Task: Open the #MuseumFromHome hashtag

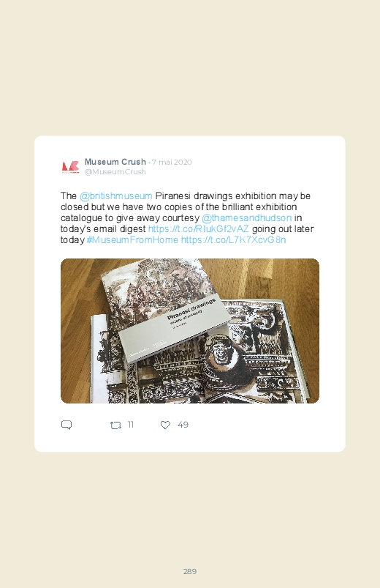Action: [132, 239]
